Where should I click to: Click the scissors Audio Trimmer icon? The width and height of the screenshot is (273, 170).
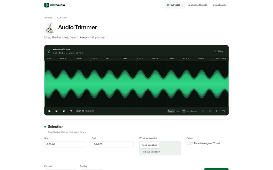[x=49, y=27]
